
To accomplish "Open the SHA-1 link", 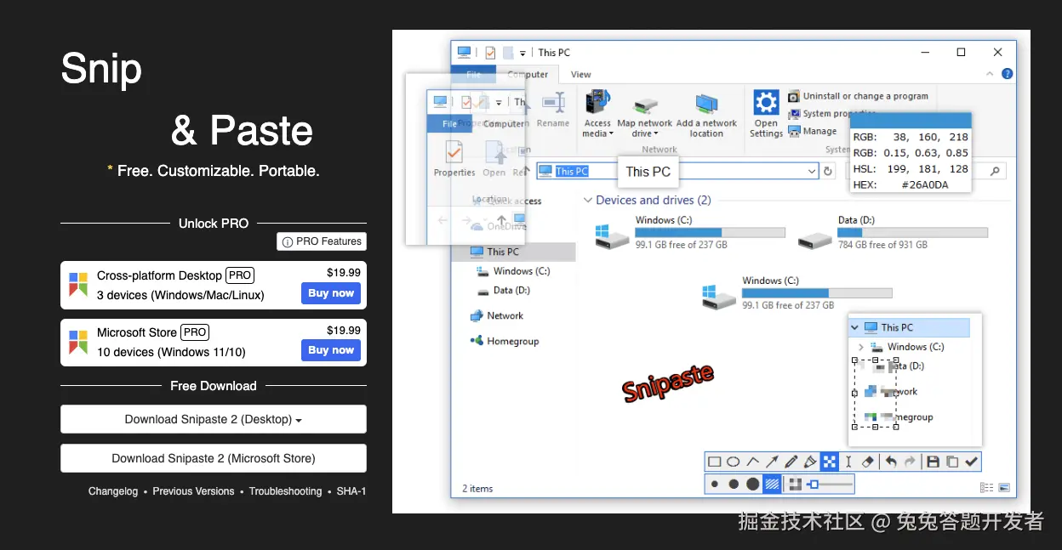I will point(351,491).
